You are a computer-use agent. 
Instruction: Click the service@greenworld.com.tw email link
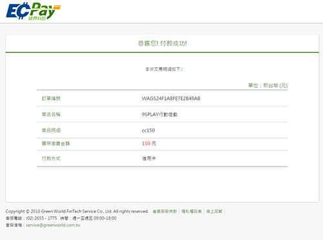[x=53, y=225]
